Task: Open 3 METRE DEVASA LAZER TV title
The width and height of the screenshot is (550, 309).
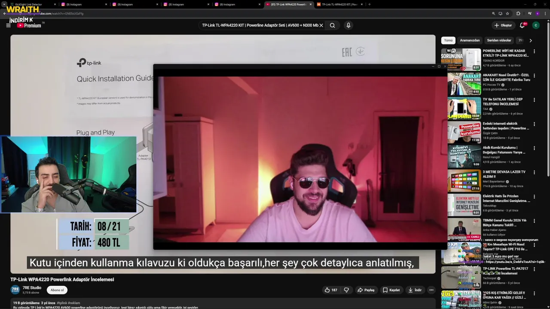Action: pyautogui.click(x=504, y=174)
